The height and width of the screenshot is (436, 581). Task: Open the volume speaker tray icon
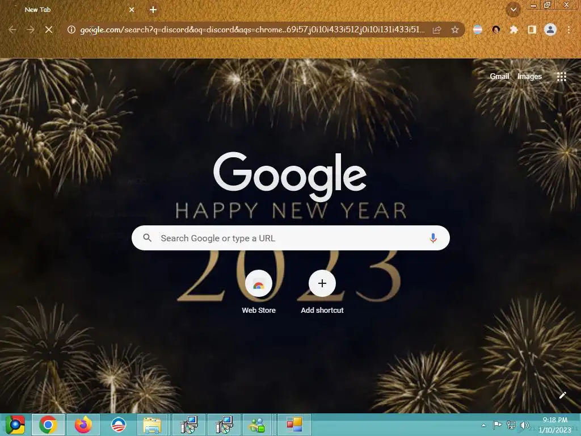pos(524,425)
